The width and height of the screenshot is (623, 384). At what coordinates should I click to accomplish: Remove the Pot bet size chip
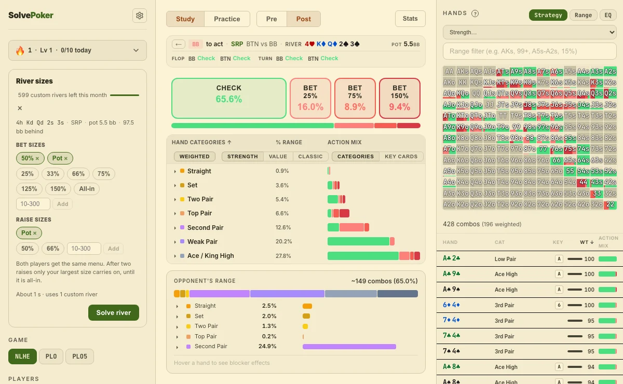coord(66,158)
